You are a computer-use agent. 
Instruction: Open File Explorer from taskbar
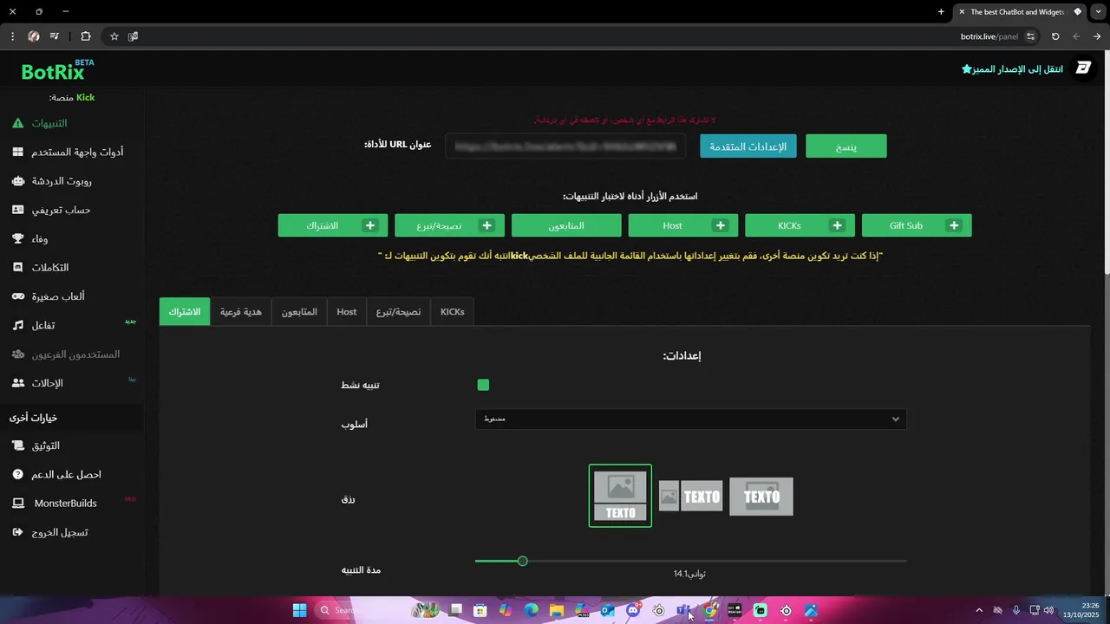557,610
